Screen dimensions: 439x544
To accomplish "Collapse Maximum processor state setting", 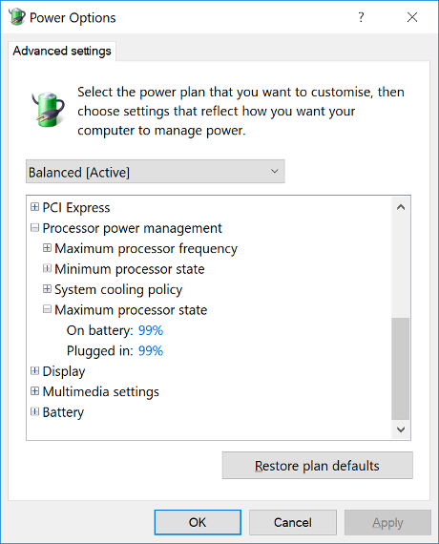I will 47,309.
